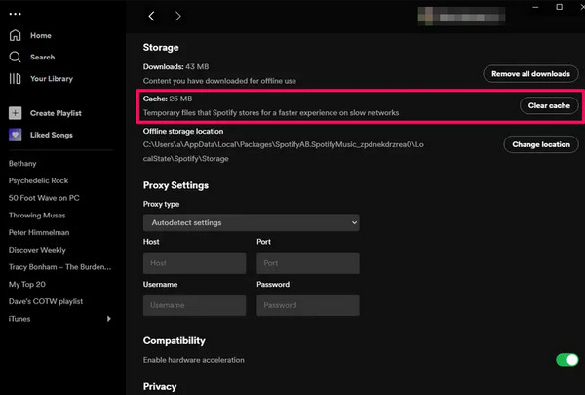Viewport: 585px width, 395px height.
Task: Click the Privacy heading
Action: point(160,387)
